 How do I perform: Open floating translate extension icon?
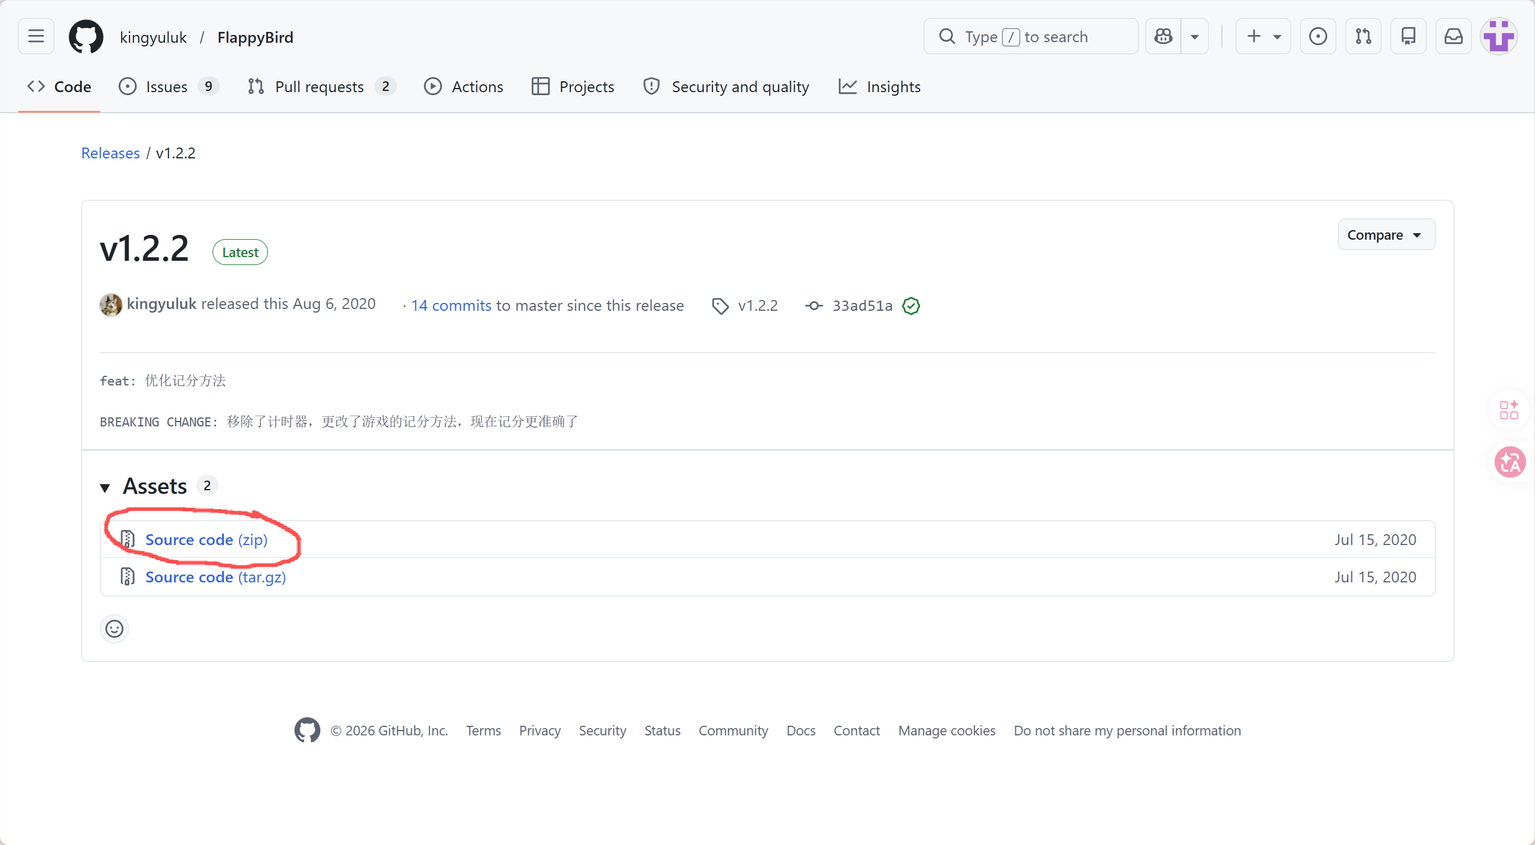(x=1510, y=462)
